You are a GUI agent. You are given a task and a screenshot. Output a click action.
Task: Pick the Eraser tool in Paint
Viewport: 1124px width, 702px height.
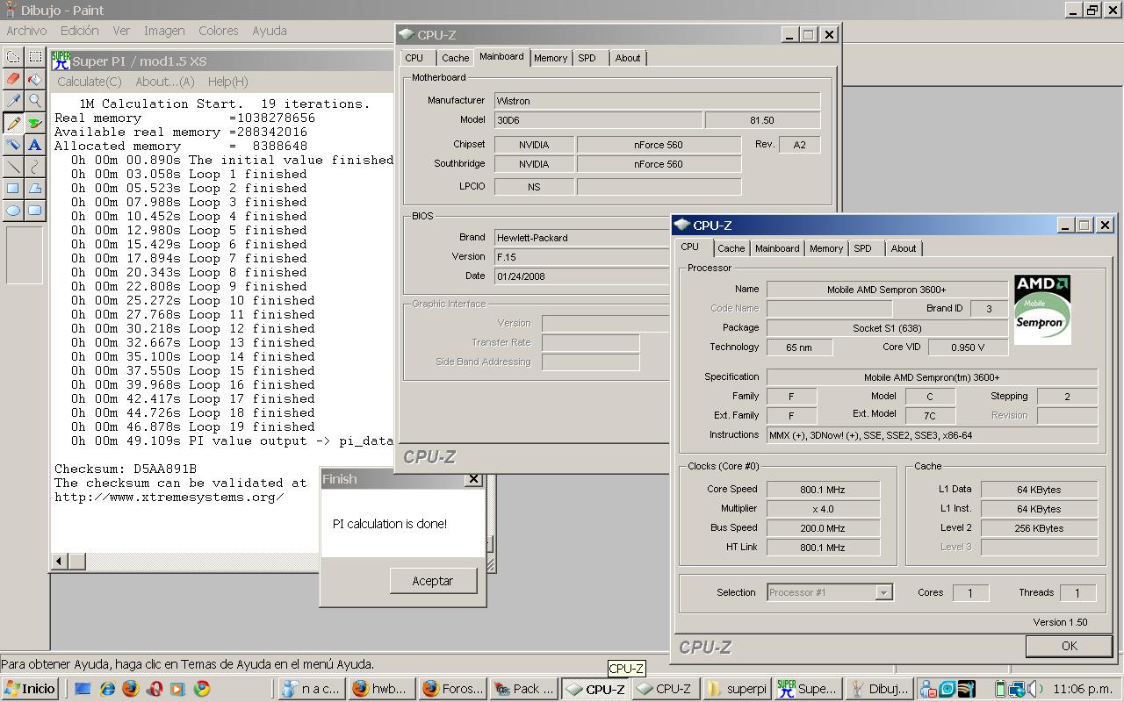point(13,79)
